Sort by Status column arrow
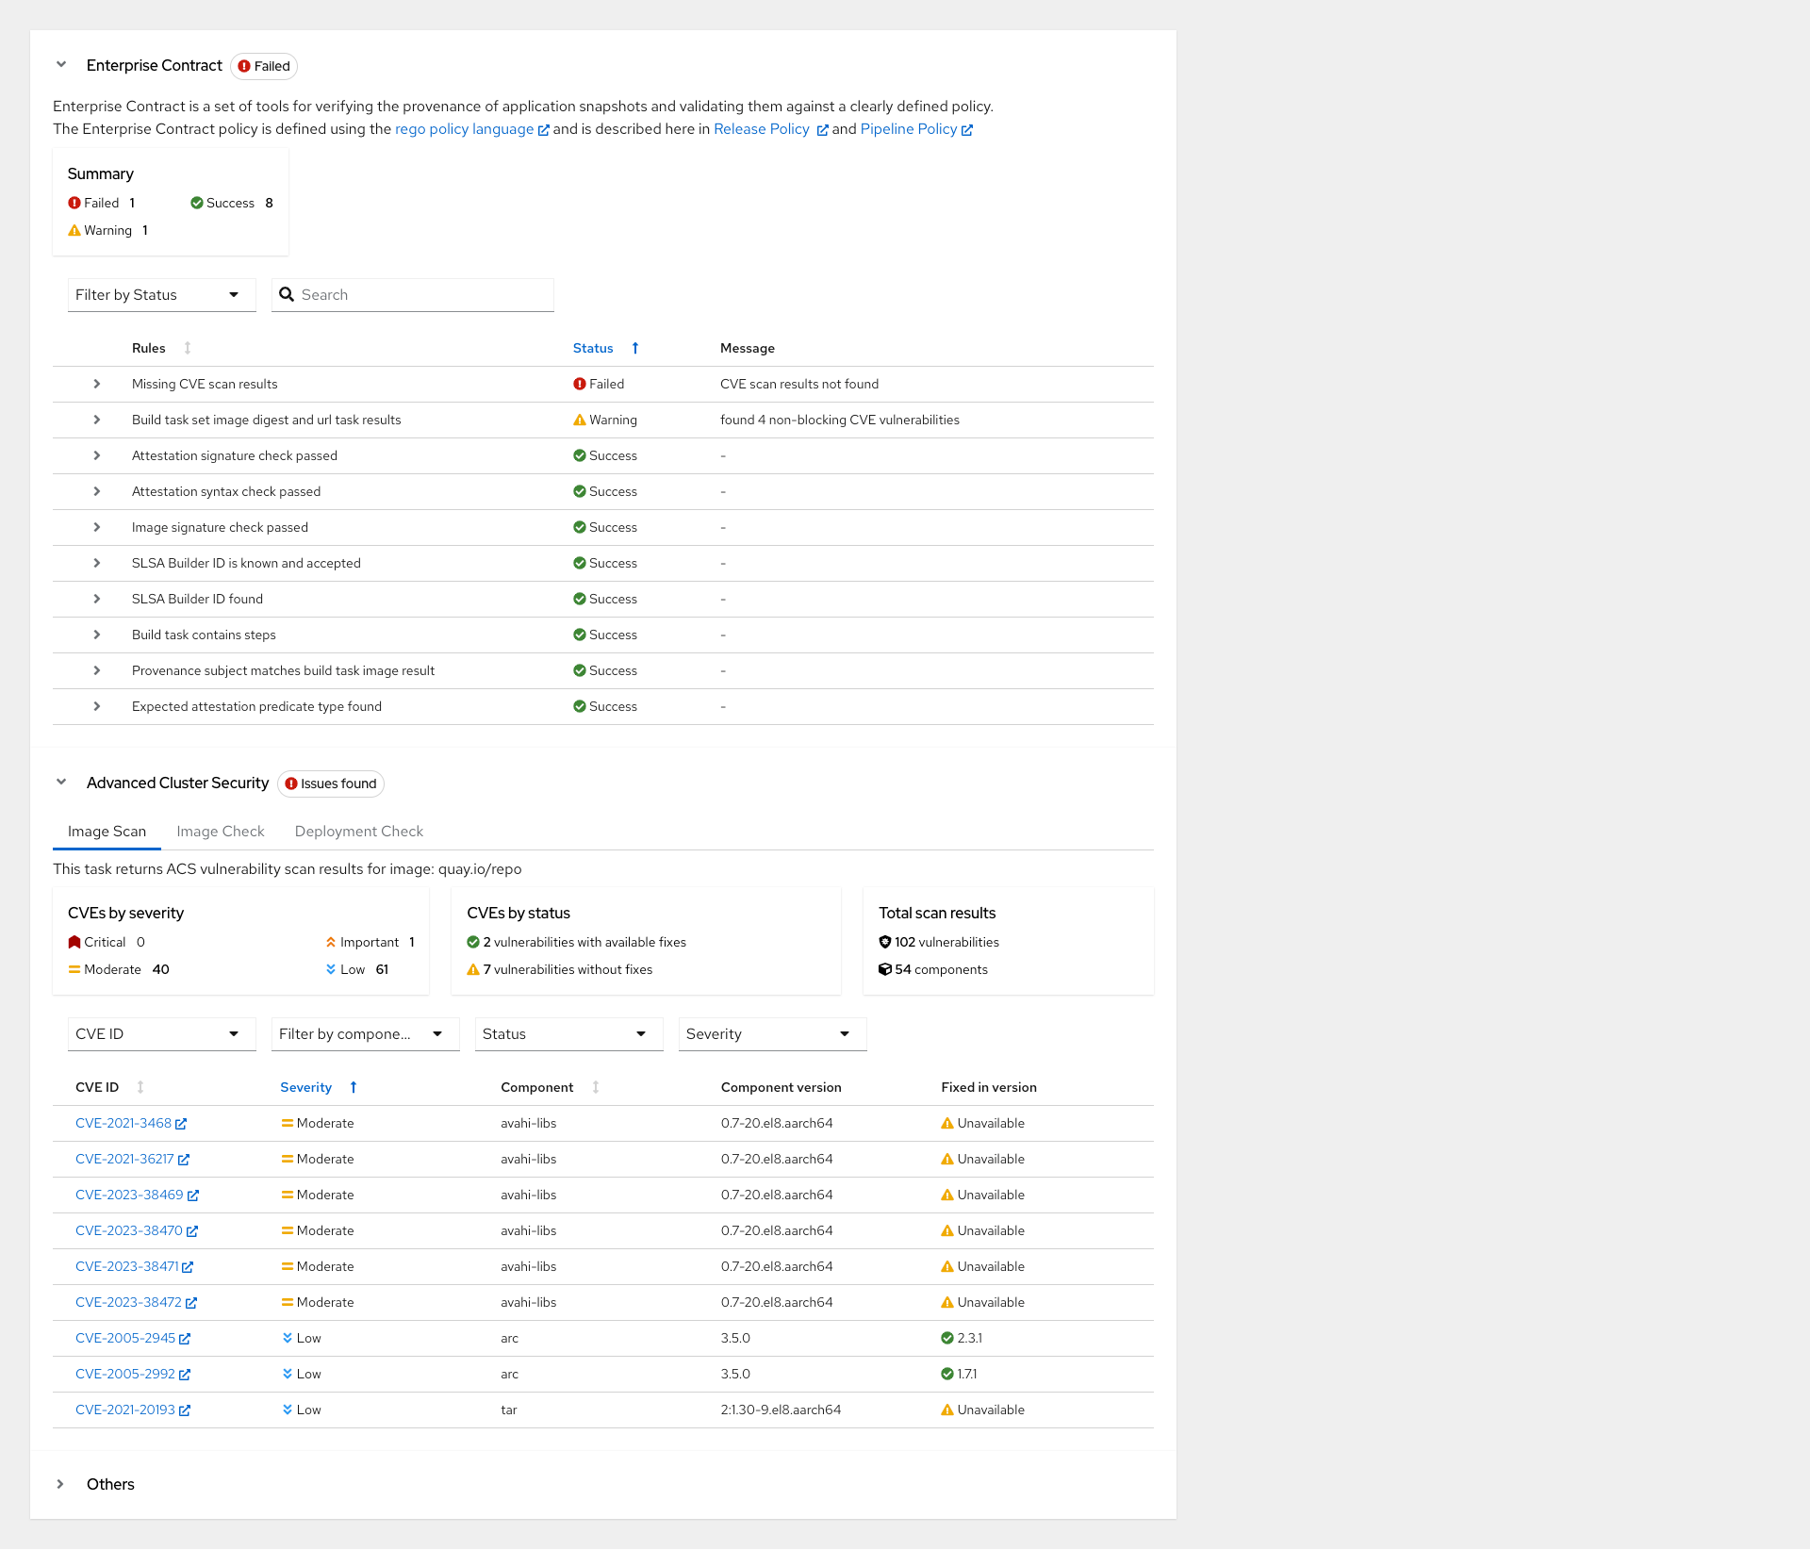This screenshot has height=1550, width=1810. pyautogui.click(x=635, y=348)
